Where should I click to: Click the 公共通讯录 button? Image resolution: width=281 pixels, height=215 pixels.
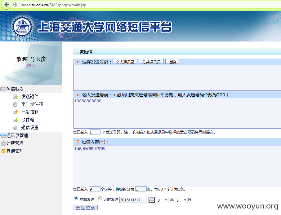point(151,62)
